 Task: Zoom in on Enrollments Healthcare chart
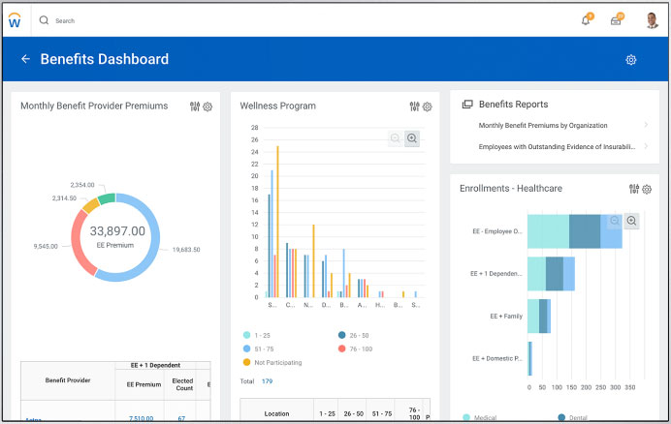[x=631, y=221]
